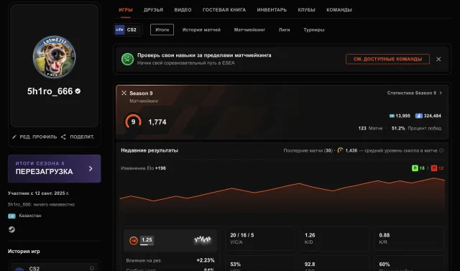Click ПОДЕЛИТ. share button

click(x=78, y=137)
